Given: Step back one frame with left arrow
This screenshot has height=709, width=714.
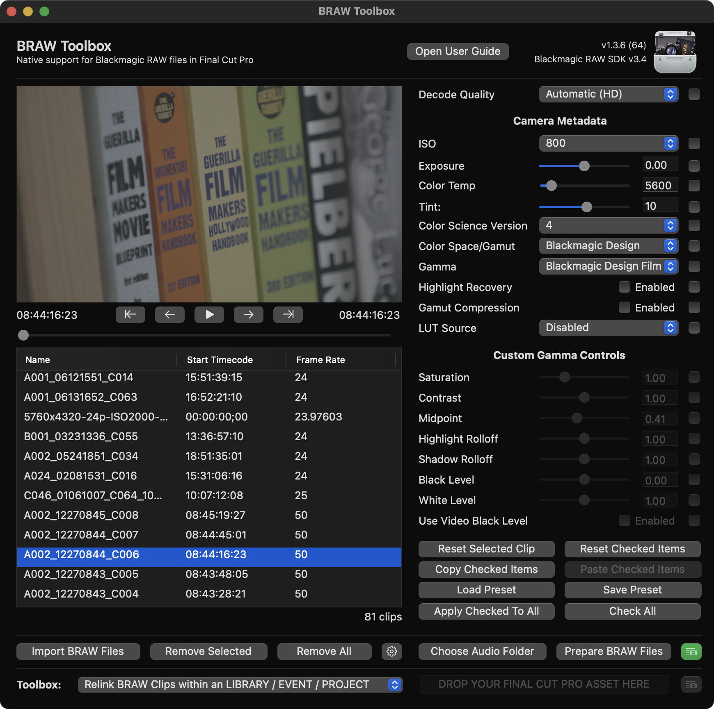Looking at the screenshot, I should tap(169, 314).
